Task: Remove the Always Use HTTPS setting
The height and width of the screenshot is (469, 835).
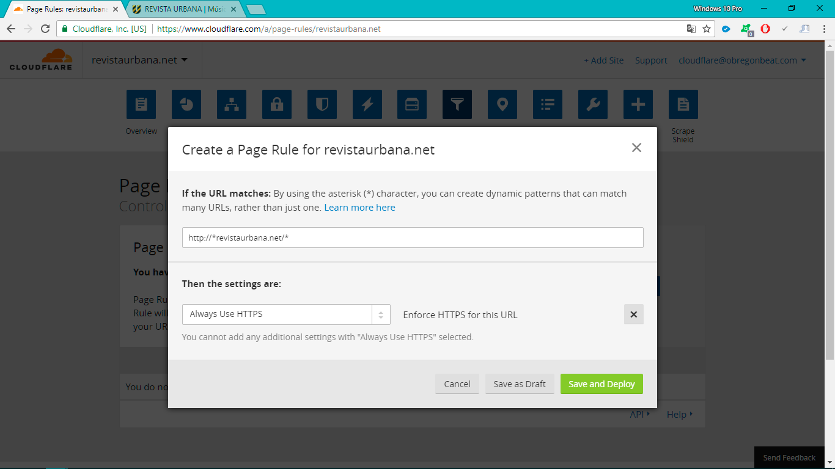Action: (634, 314)
